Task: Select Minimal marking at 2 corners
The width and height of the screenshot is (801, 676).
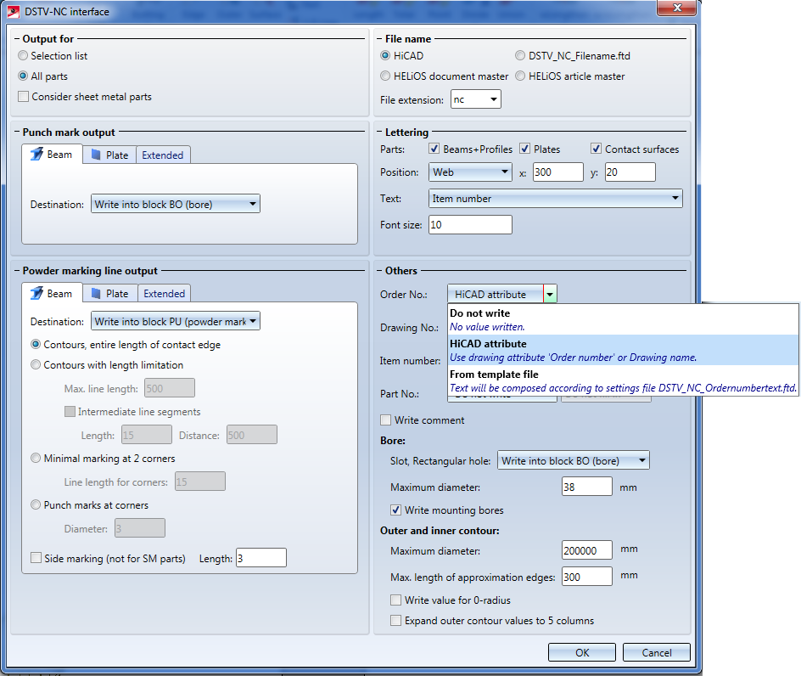Action: click(36, 458)
